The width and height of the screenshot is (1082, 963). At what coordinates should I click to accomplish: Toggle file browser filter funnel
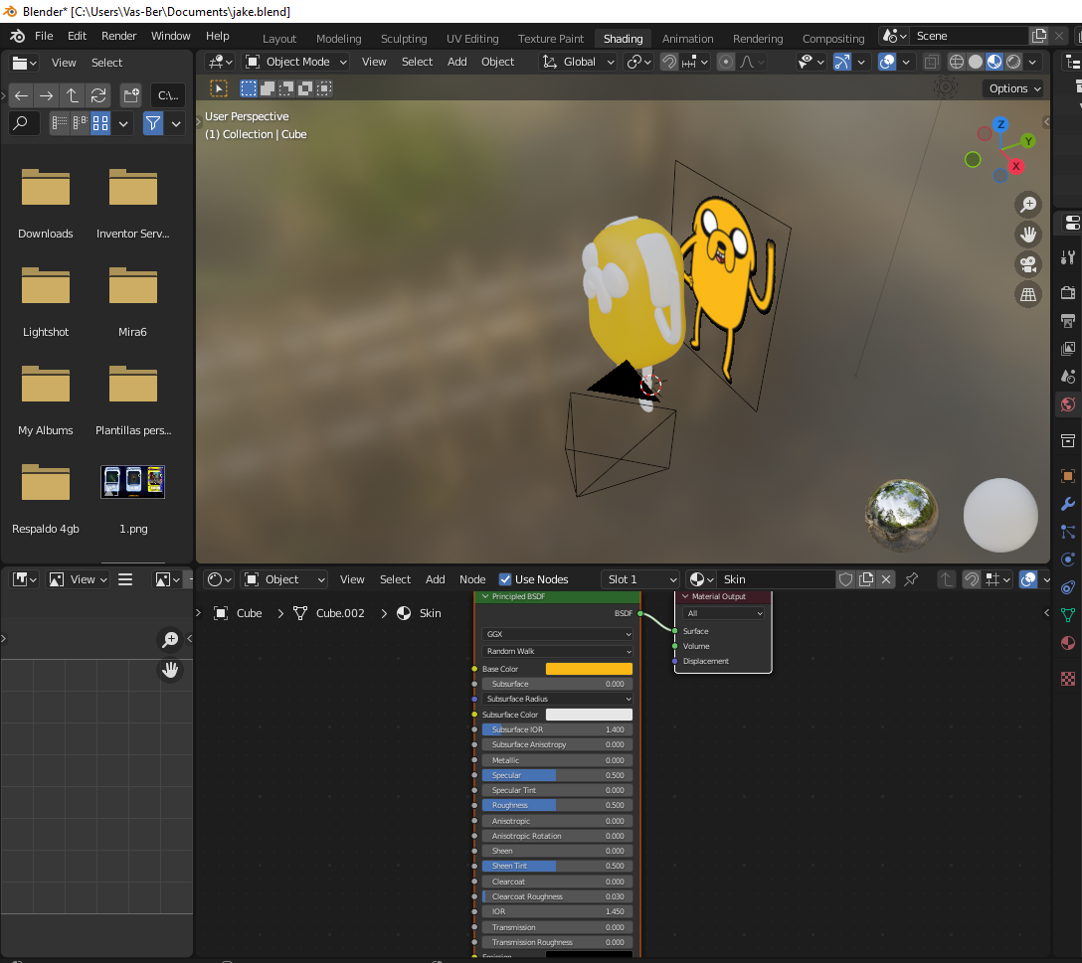(x=153, y=123)
